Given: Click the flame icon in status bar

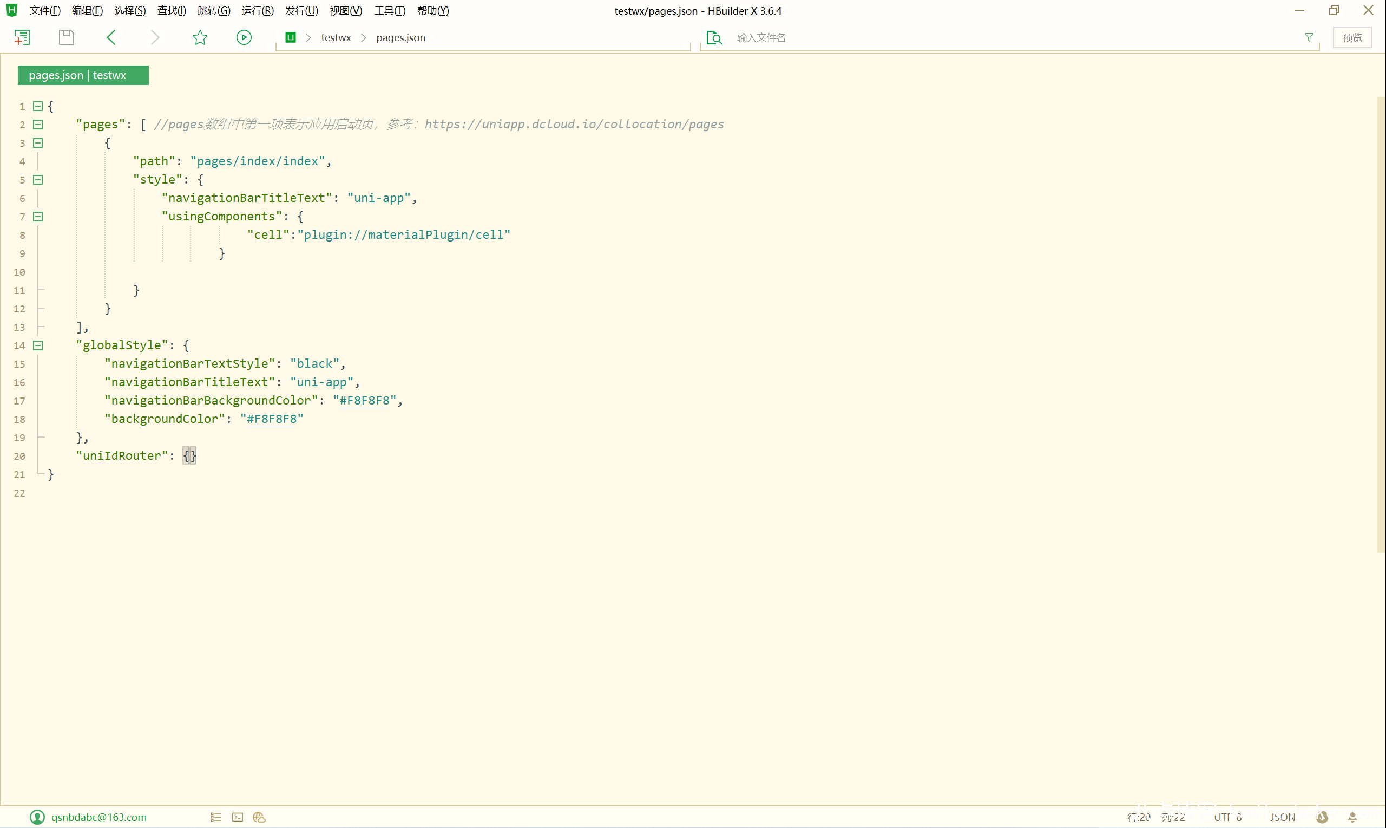Looking at the screenshot, I should click(1322, 817).
